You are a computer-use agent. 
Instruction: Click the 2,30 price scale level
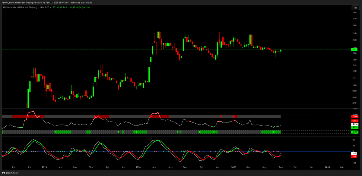(354, 40)
